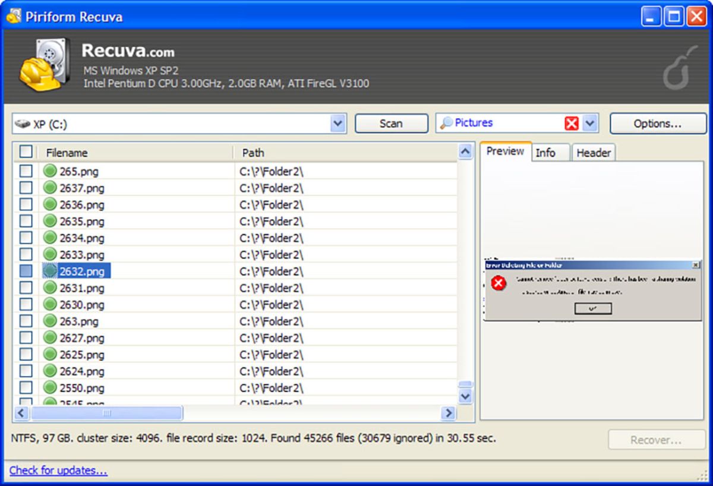Enable the checkbox for 2630.png
Image resolution: width=713 pixels, height=486 pixels.
(26, 304)
